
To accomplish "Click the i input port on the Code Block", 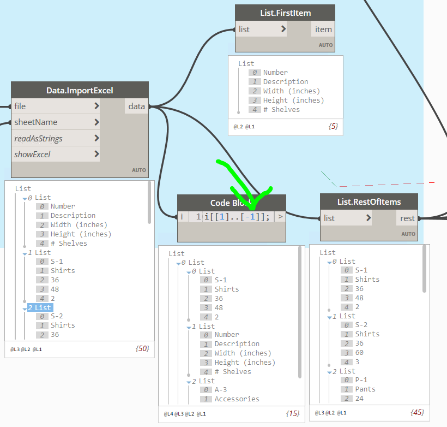I will click(182, 217).
